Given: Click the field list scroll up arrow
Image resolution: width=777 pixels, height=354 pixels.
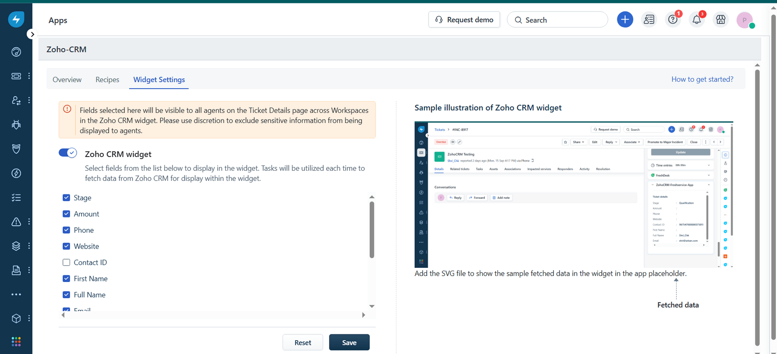Looking at the screenshot, I should [372, 197].
